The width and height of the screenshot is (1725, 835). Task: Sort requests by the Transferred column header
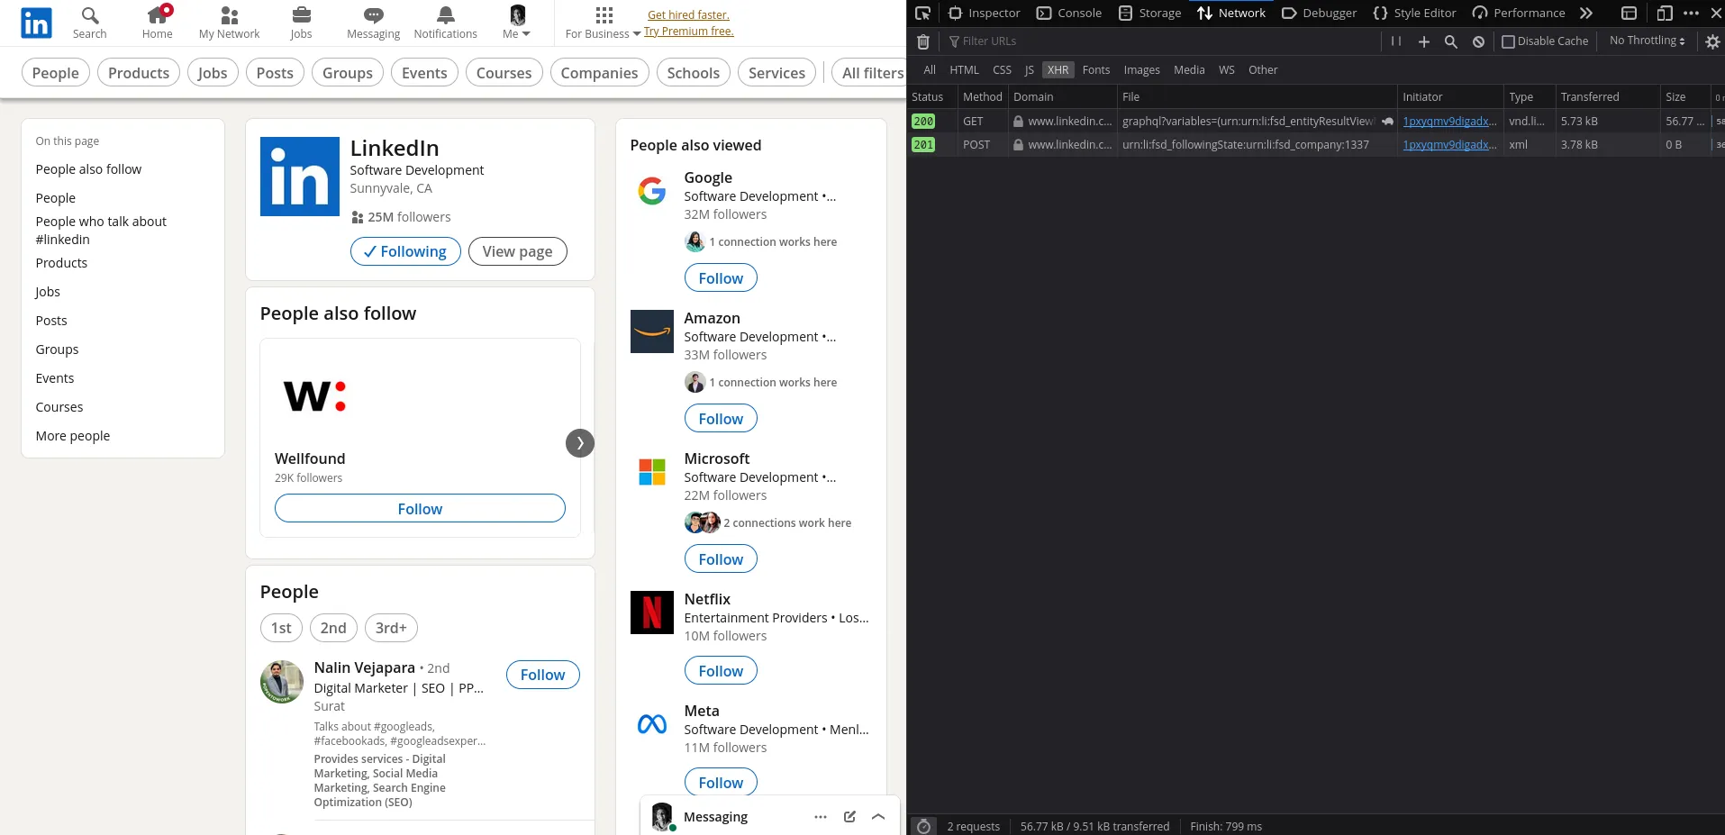point(1608,97)
